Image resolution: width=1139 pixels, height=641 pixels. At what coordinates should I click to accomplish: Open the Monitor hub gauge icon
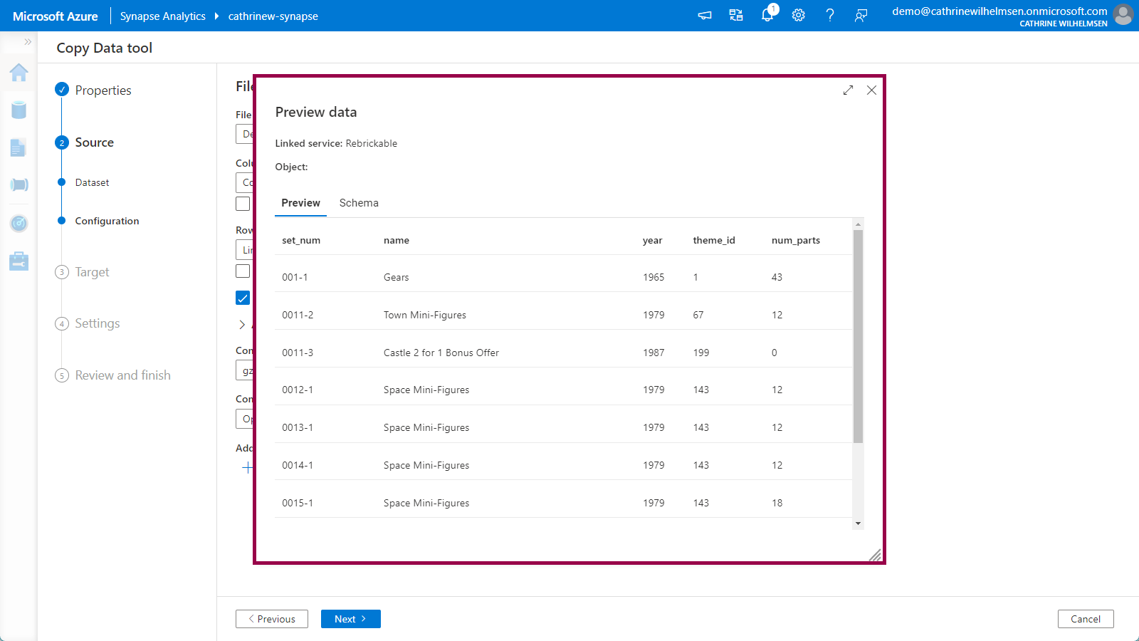coord(19,224)
